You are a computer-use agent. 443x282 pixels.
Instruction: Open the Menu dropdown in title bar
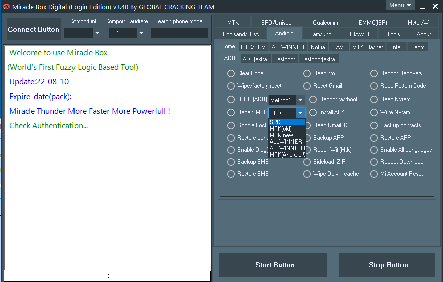pos(400,5)
